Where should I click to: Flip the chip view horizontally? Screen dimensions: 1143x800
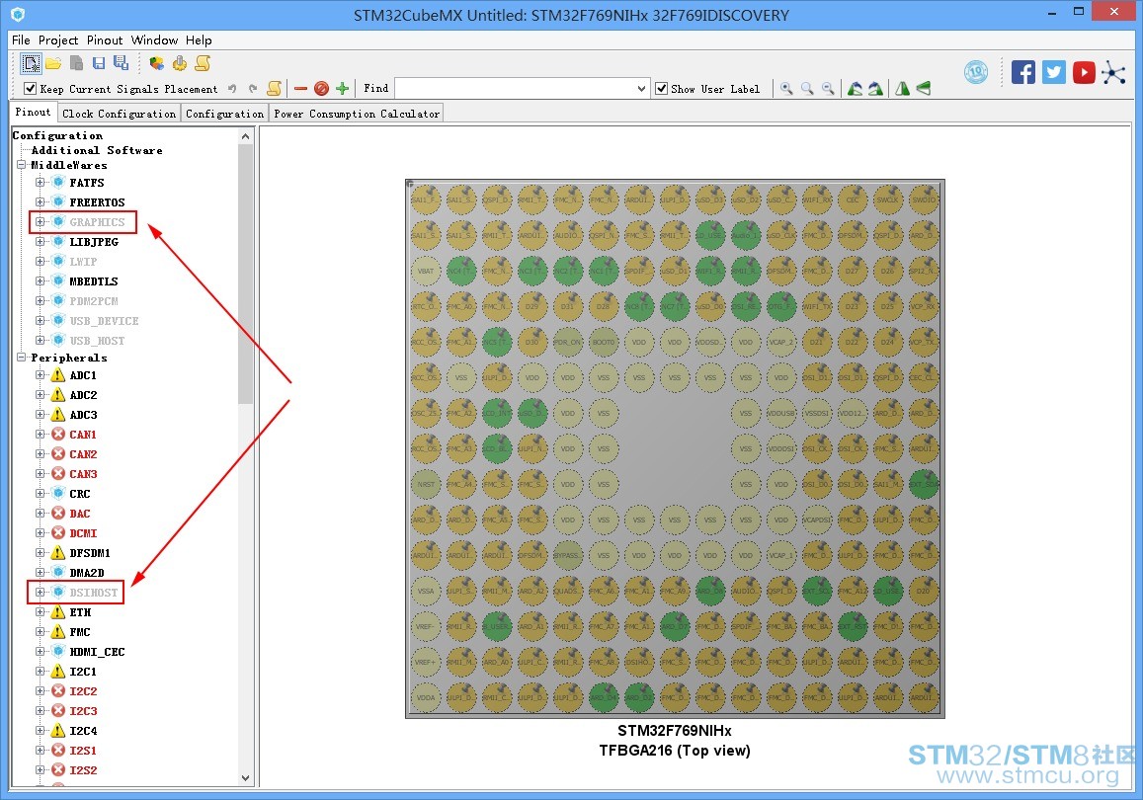coord(902,89)
